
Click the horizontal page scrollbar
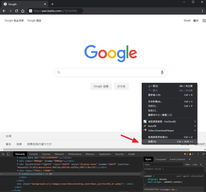click(96, 149)
